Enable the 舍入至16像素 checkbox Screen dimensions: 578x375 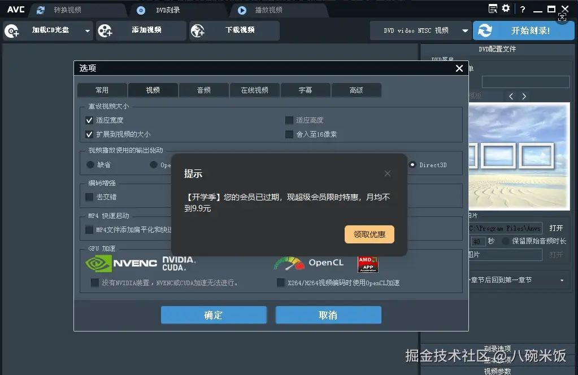[289, 134]
